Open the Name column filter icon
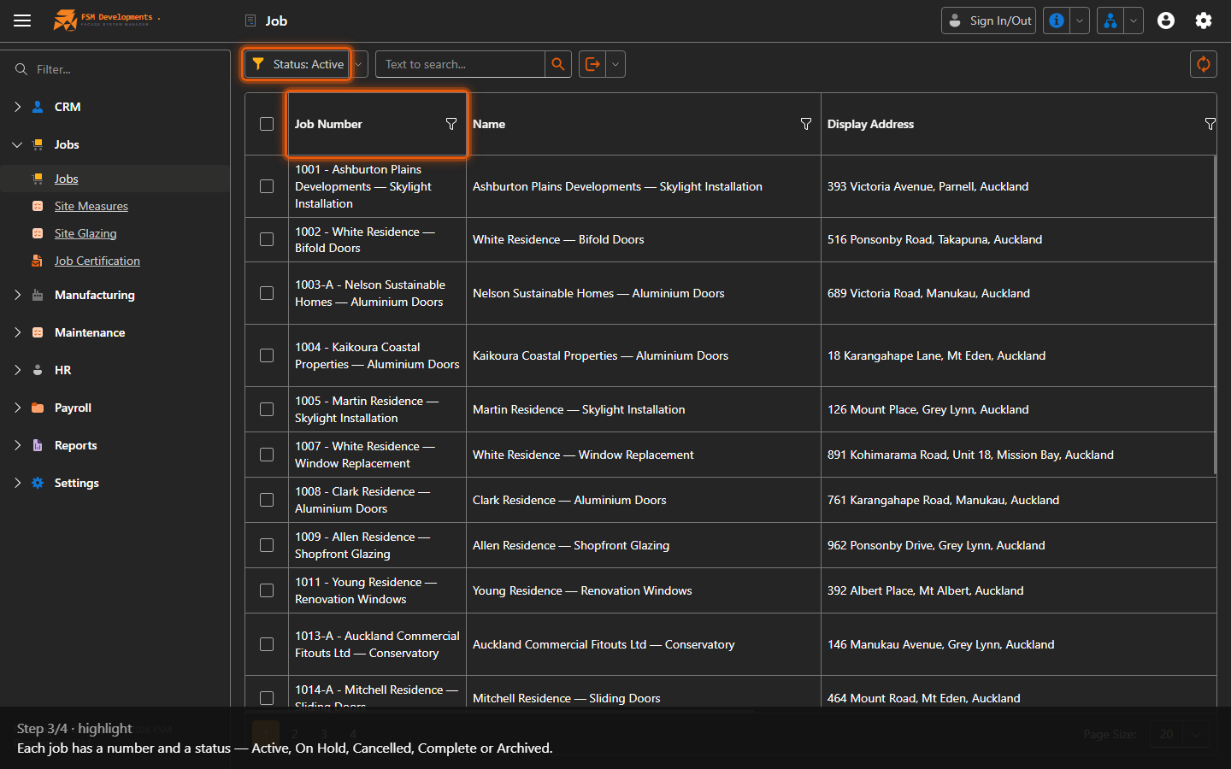The width and height of the screenshot is (1231, 769). click(805, 124)
